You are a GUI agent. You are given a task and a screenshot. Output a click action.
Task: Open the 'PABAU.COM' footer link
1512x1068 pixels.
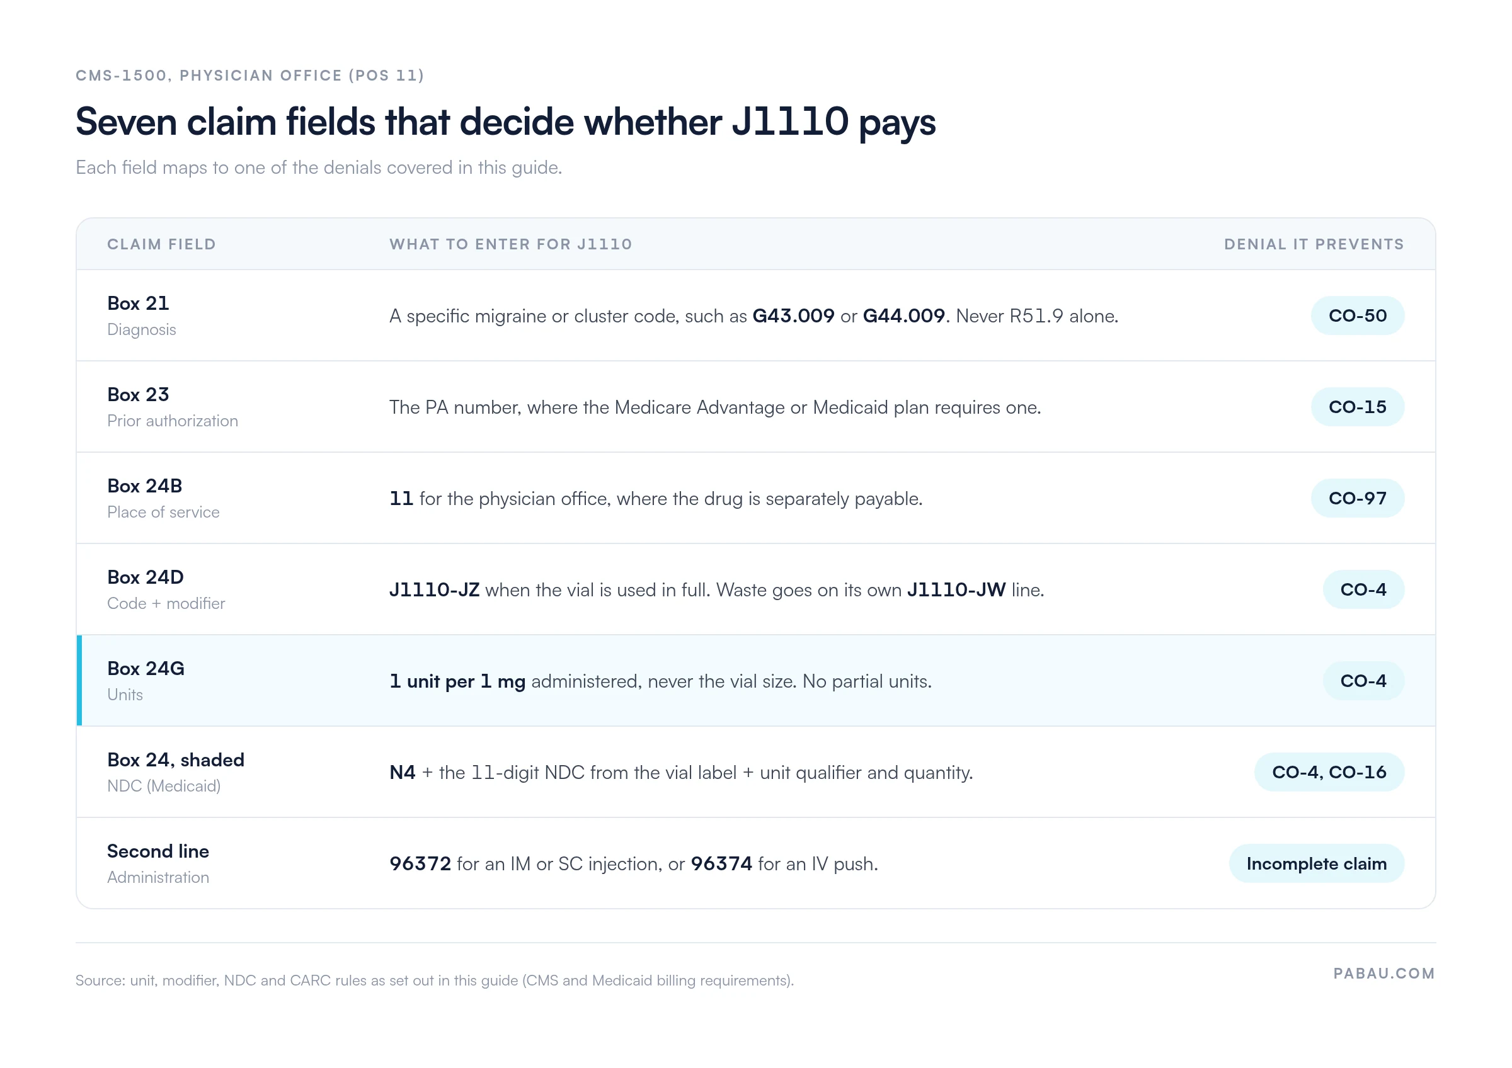pyautogui.click(x=1384, y=975)
